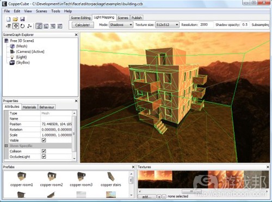Pick the rotate tool circular arrow icon
The height and width of the screenshot is (202, 272).
coord(22,26)
